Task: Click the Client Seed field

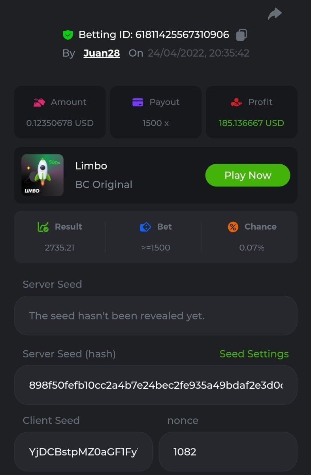Action: coord(83,452)
